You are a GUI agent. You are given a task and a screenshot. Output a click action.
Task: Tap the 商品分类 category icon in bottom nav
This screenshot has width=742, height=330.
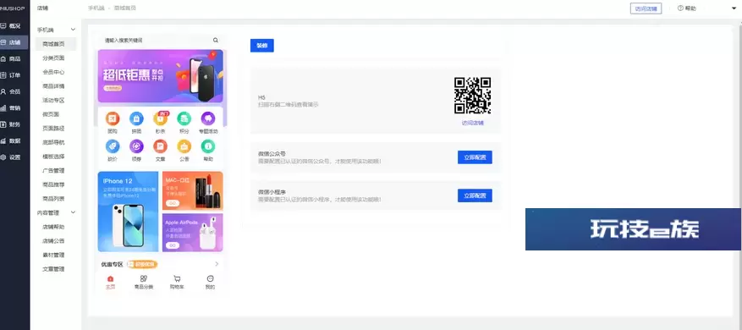tap(143, 279)
